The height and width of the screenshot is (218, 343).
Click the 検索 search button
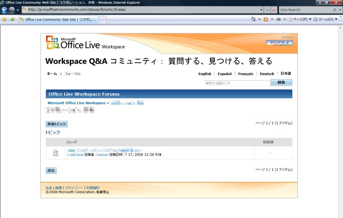click(x=281, y=82)
